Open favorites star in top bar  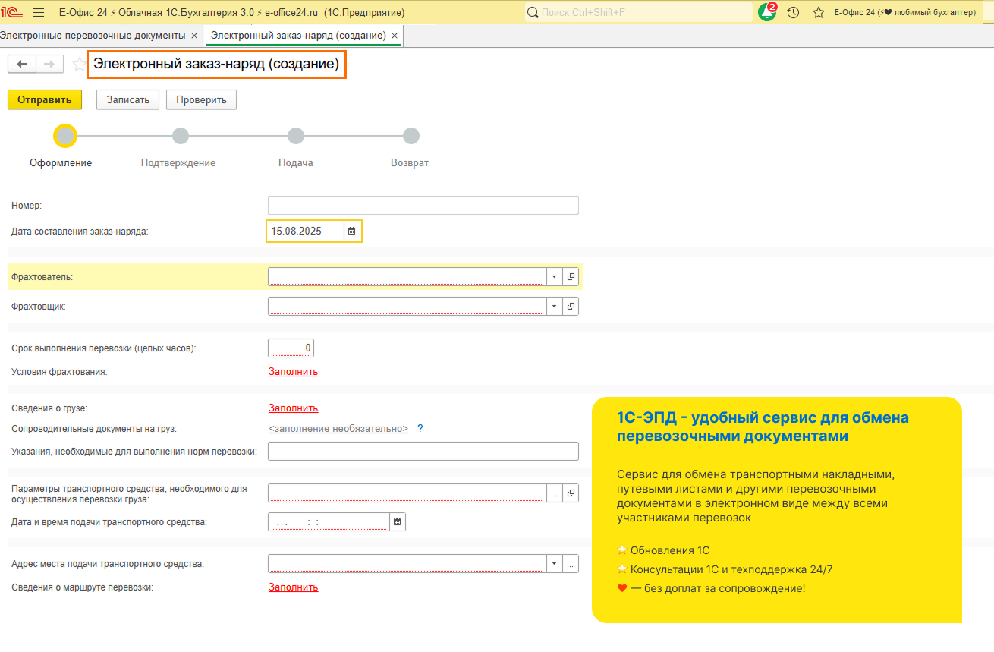tap(818, 12)
